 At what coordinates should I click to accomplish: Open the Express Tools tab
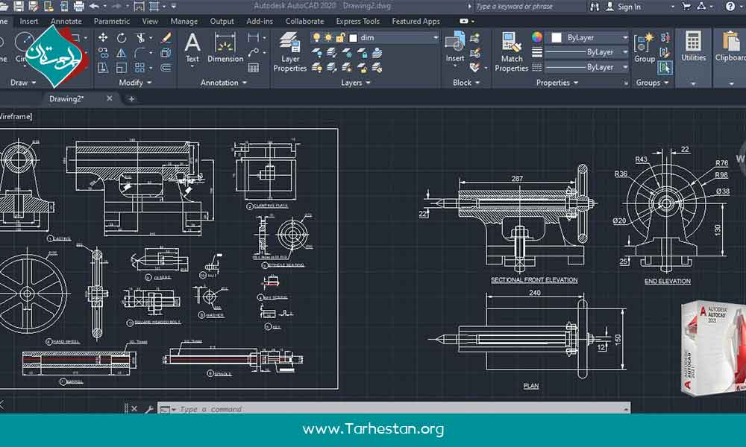tap(358, 22)
